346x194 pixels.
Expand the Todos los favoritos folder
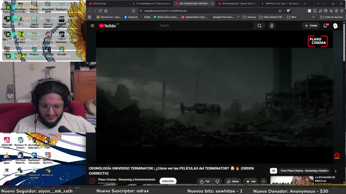pos(331,17)
